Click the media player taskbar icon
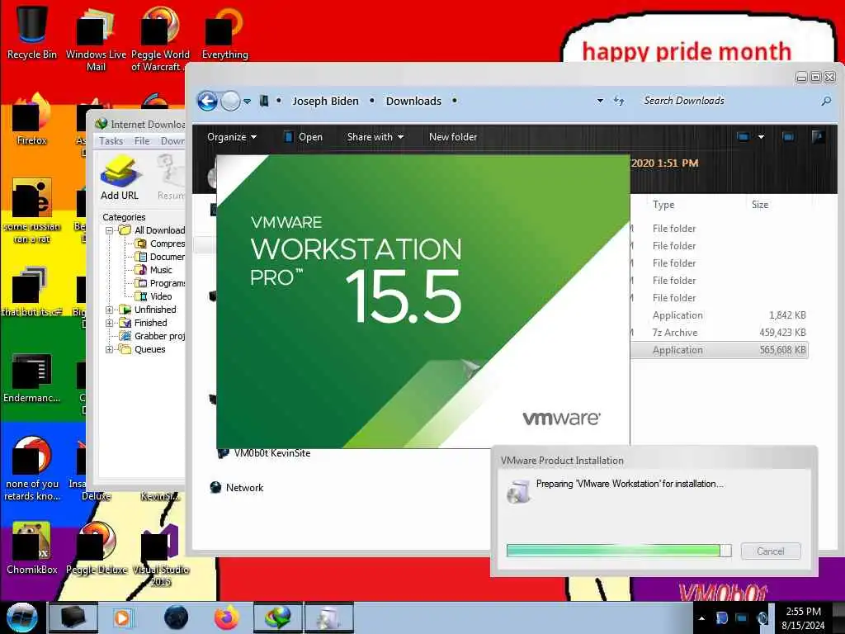Image resolution: width=845 pixels, height=634 pixels. coord(122,617)
